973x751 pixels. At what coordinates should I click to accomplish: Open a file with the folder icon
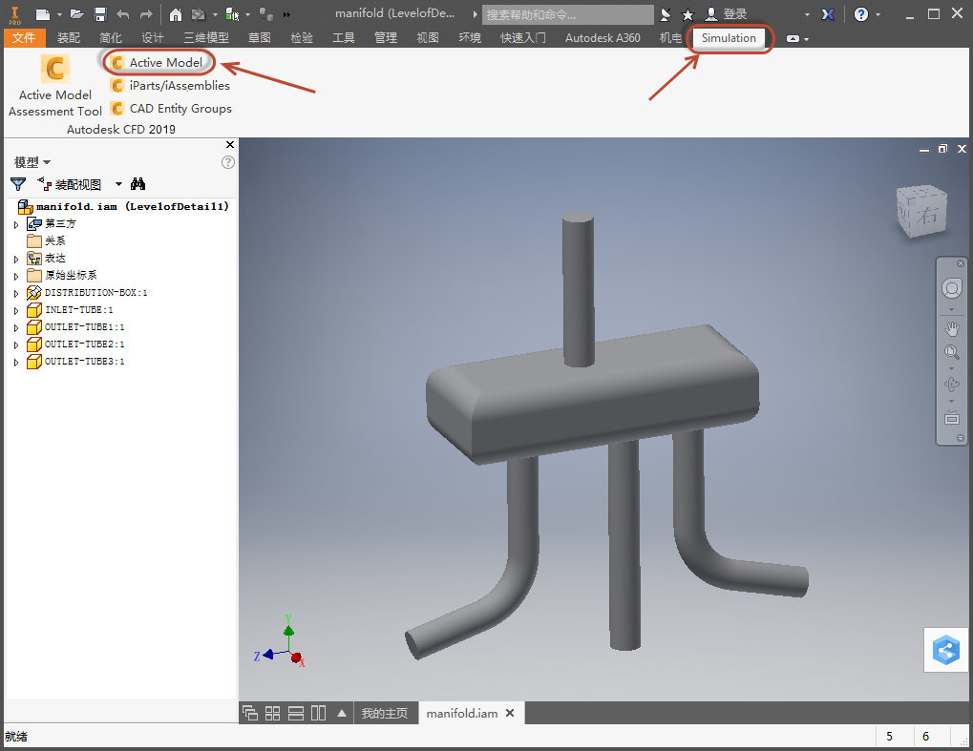coord(77,14)
